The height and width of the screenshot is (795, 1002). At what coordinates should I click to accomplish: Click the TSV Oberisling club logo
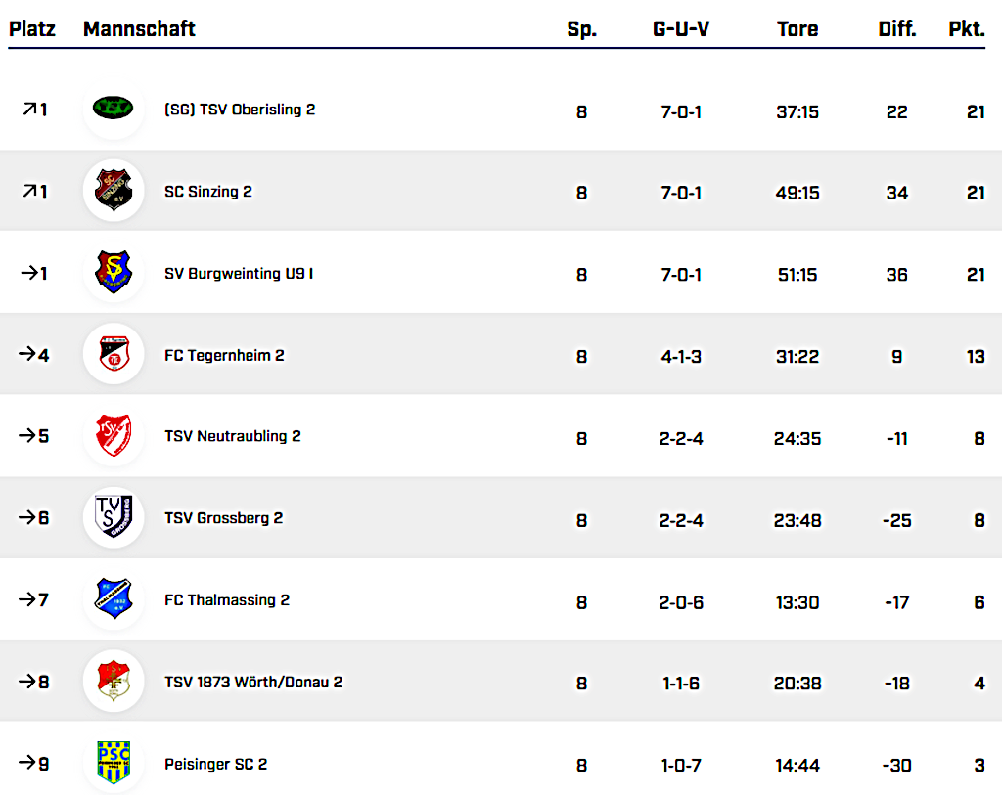[113, 110]
